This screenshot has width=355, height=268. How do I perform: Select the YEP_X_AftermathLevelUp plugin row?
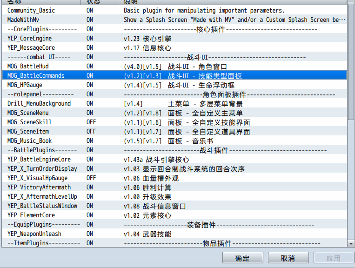pos(174,196)
